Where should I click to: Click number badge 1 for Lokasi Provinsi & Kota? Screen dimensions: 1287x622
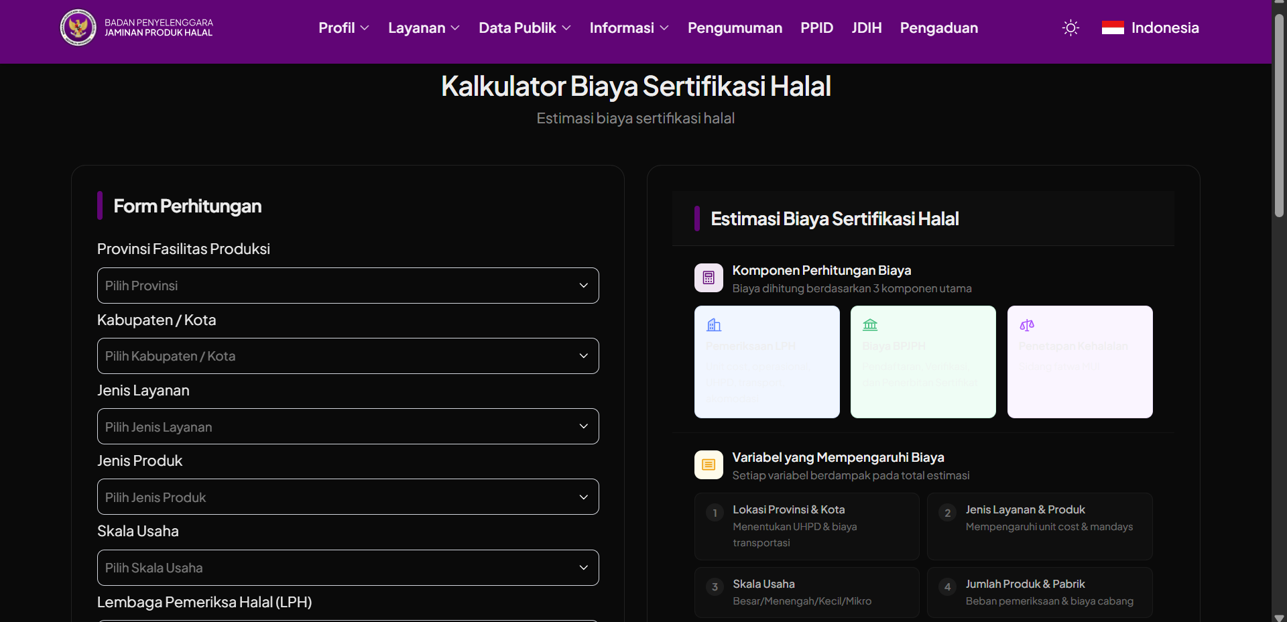tap(715, 513)
